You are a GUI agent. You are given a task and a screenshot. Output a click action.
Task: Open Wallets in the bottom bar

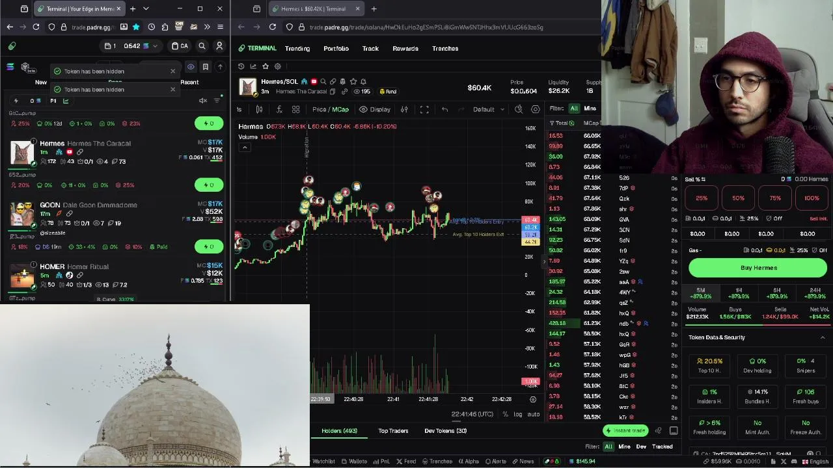coord(354,461)
